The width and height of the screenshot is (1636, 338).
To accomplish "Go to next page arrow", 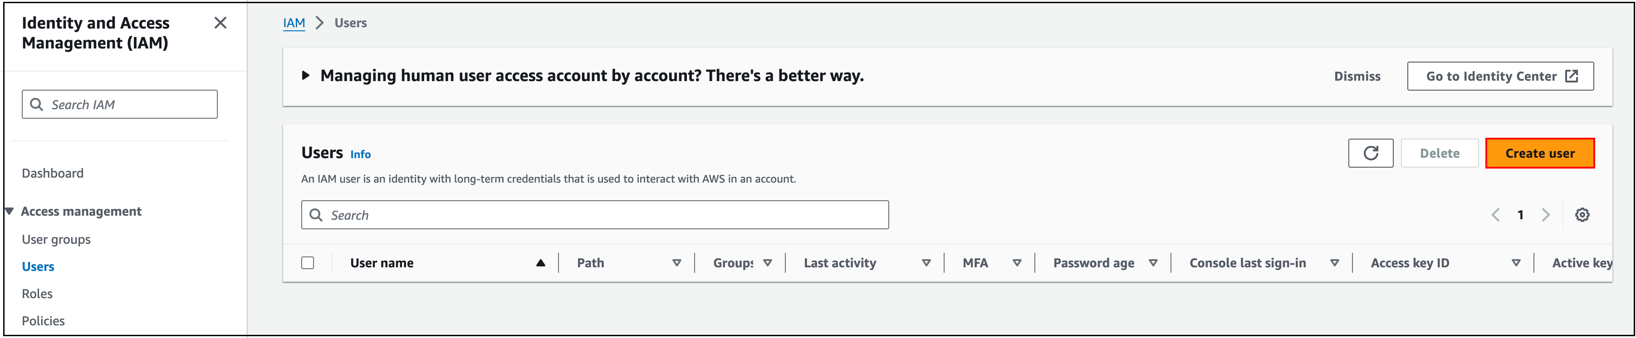I will [1545, 215].
